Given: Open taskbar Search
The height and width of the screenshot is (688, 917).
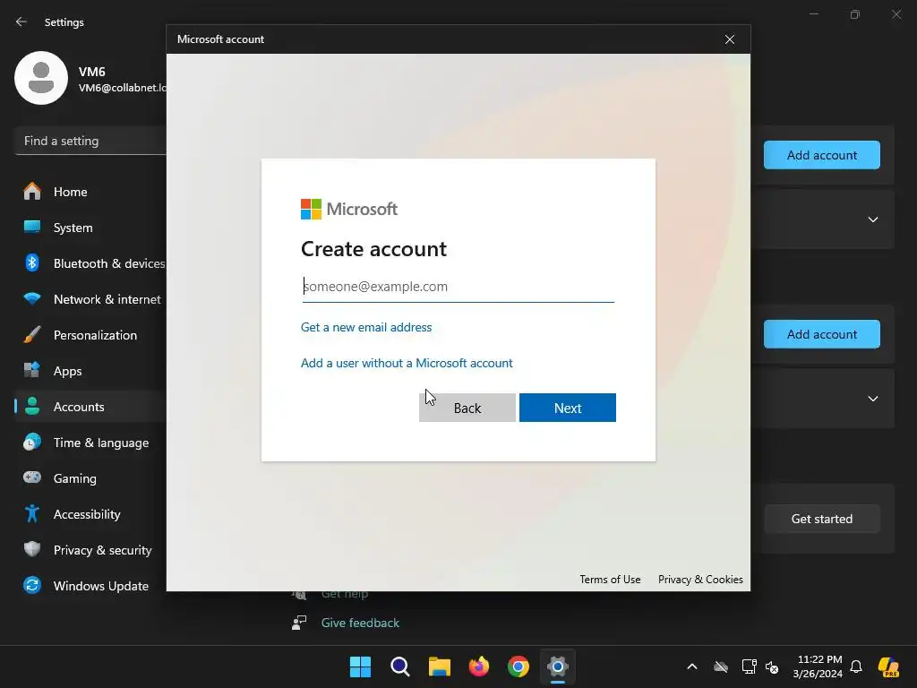Looking at the screenshot, I should coord(400,666).
